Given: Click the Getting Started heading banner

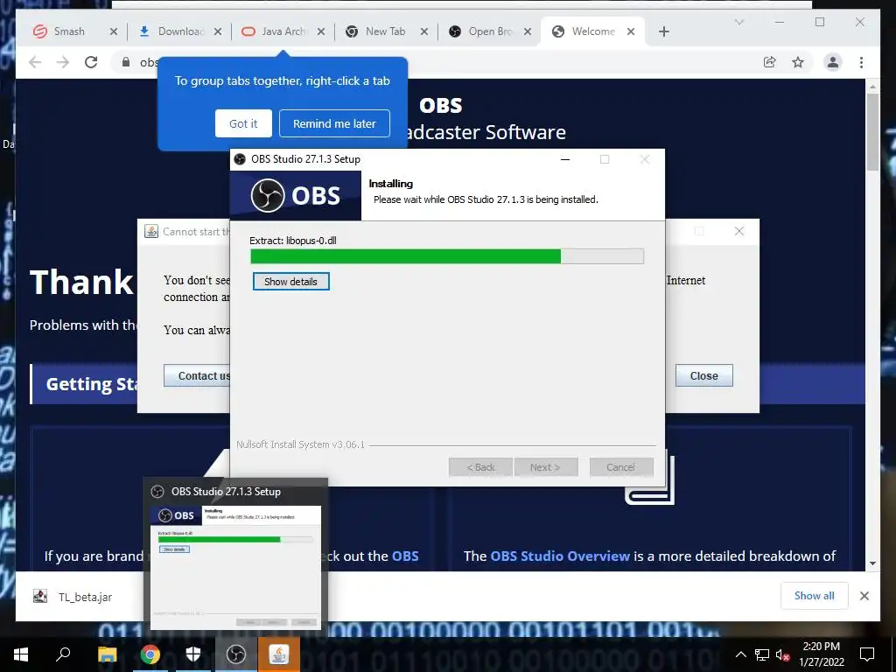Looking at the screenshot, I should [x=91, y=384].
